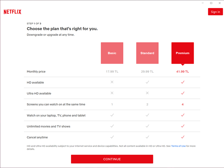Click the Sign in button
The height and width of the screenshot is (168, 224).
(215, 12)
